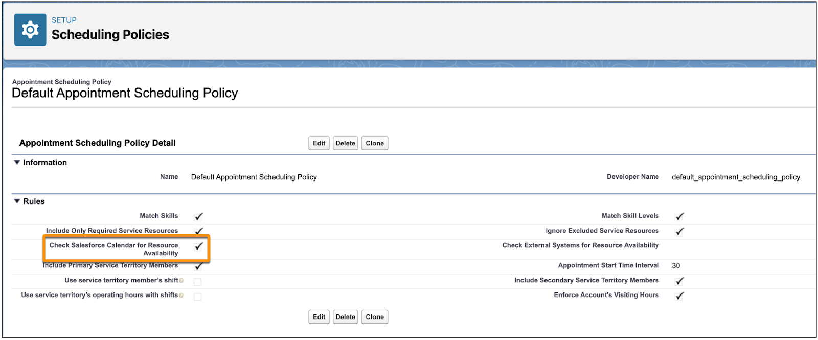Collapse the Rules section triangle
The image size is (818, 340).
coord(17,201)
